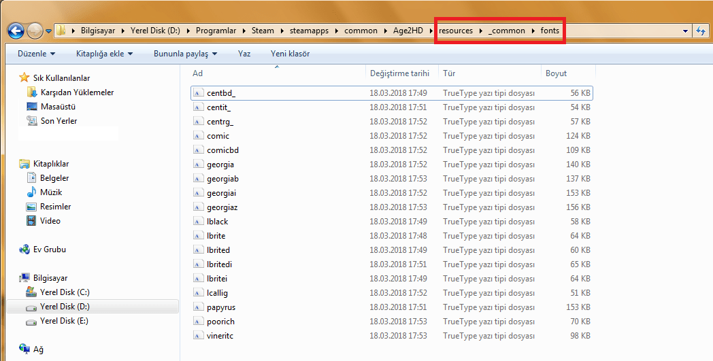The width and height of the screenshot is (713, 361).
Task: Click the folder icon in the address bar
Action: pyautogui.click(x=61, y=31)
